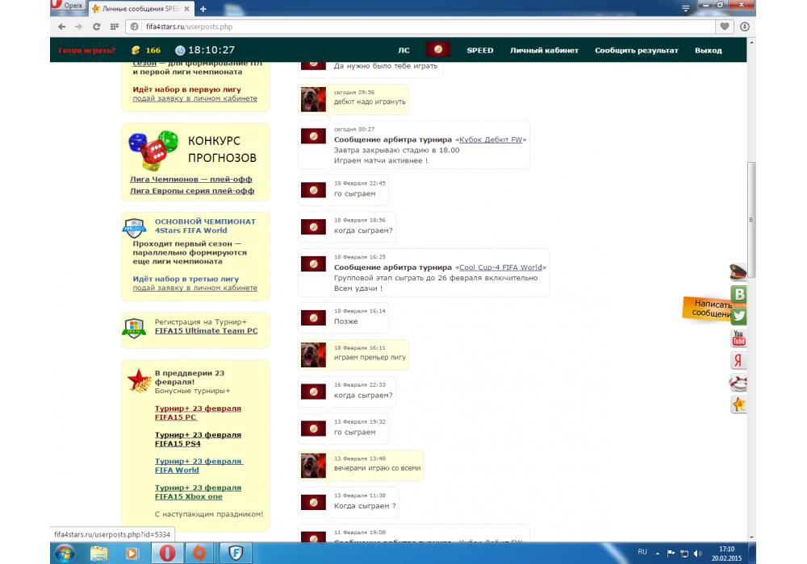Open the RU language selector in tray

pyautogui.click(x=642, y=552)
